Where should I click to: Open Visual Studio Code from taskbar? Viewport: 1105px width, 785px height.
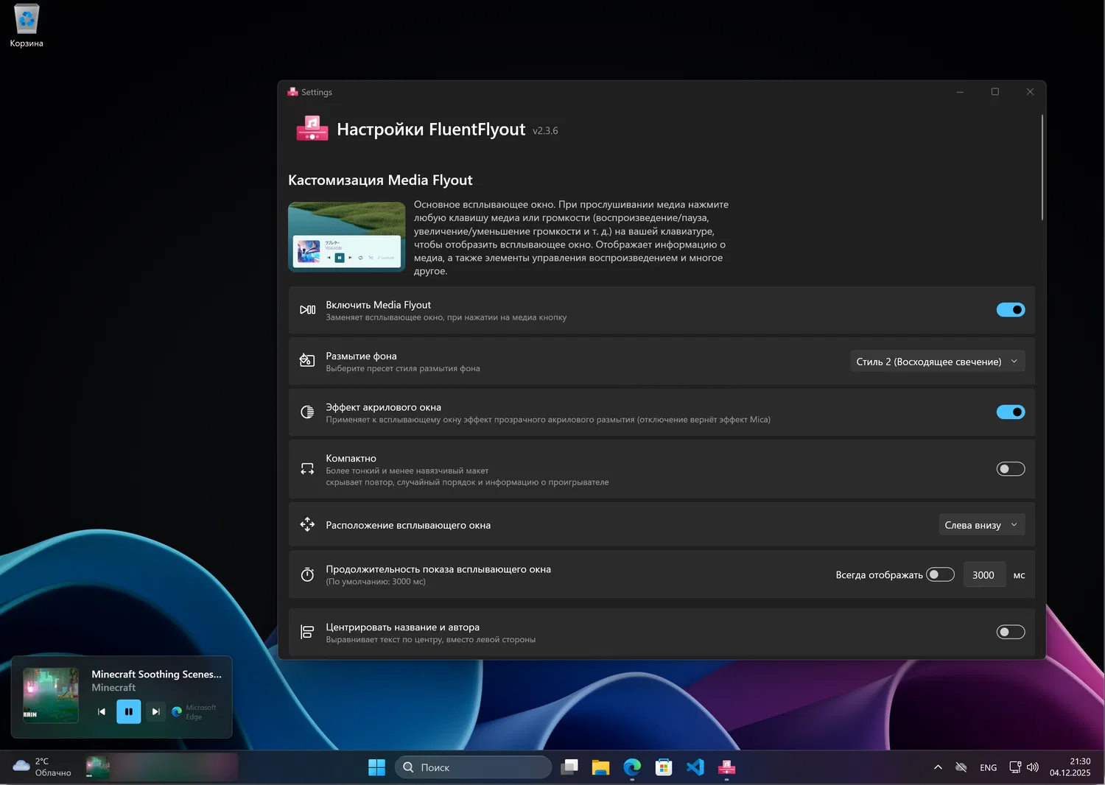(695, 767)
